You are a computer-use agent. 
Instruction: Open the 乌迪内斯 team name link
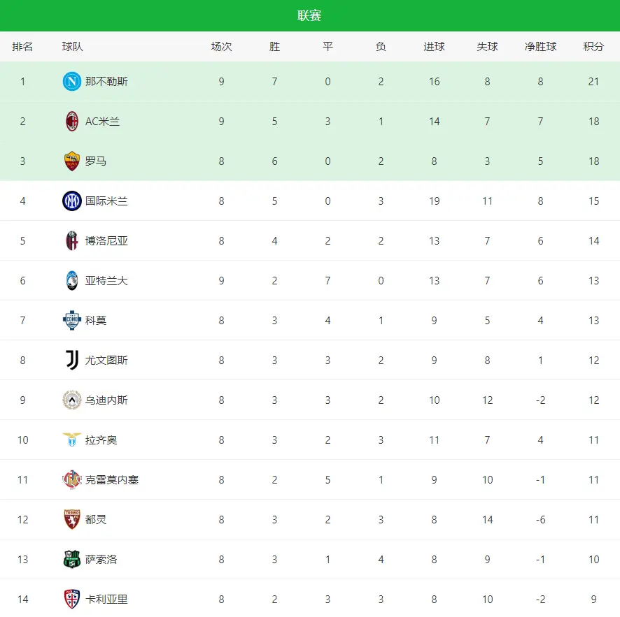106,400
